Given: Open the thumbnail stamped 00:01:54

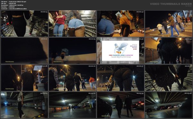Looking at the screenshot, I should [x=169, y=51].
